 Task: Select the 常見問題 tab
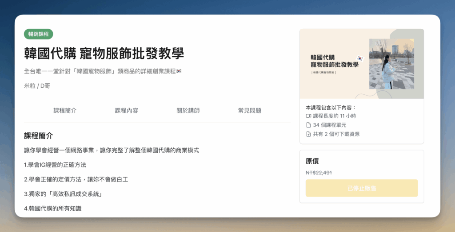coord(249,111)
